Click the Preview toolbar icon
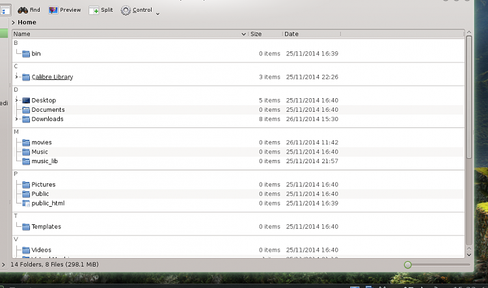The image size is (488, 288). tap(53, 10)
